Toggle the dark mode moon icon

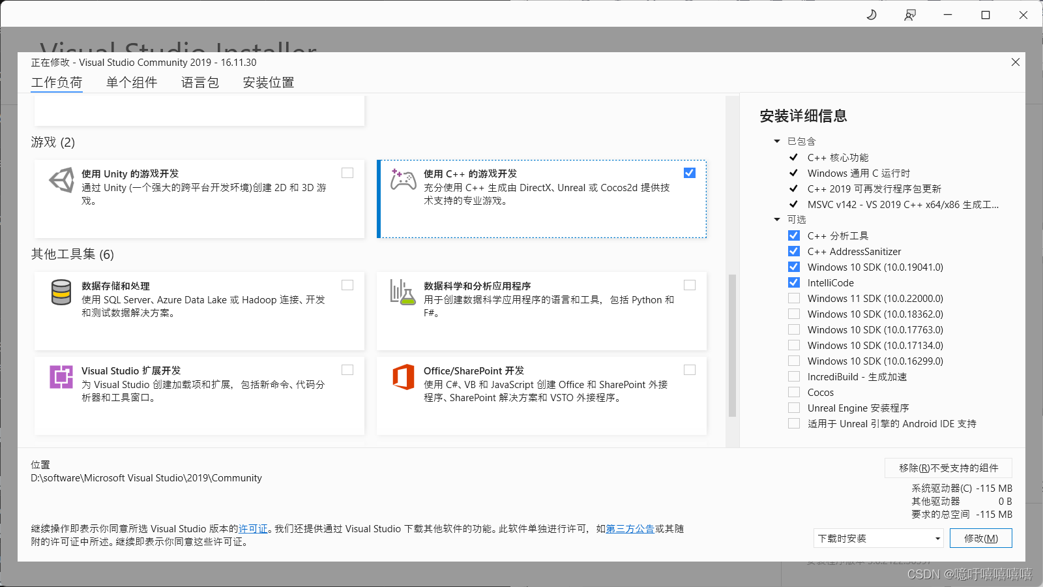point(872,14)
